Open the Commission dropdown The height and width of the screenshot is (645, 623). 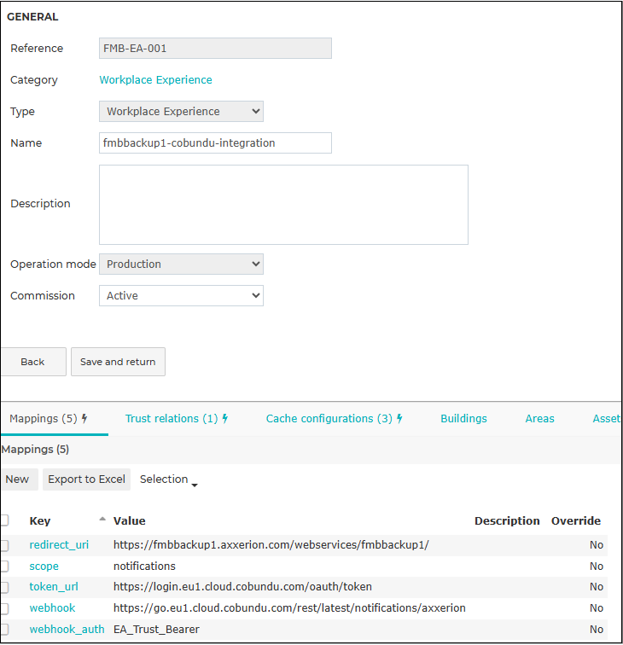[181, 296]
